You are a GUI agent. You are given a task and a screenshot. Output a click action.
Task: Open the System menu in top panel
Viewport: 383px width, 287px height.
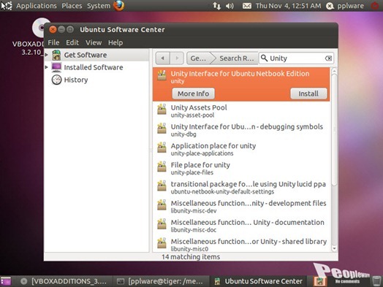point(99,6)
